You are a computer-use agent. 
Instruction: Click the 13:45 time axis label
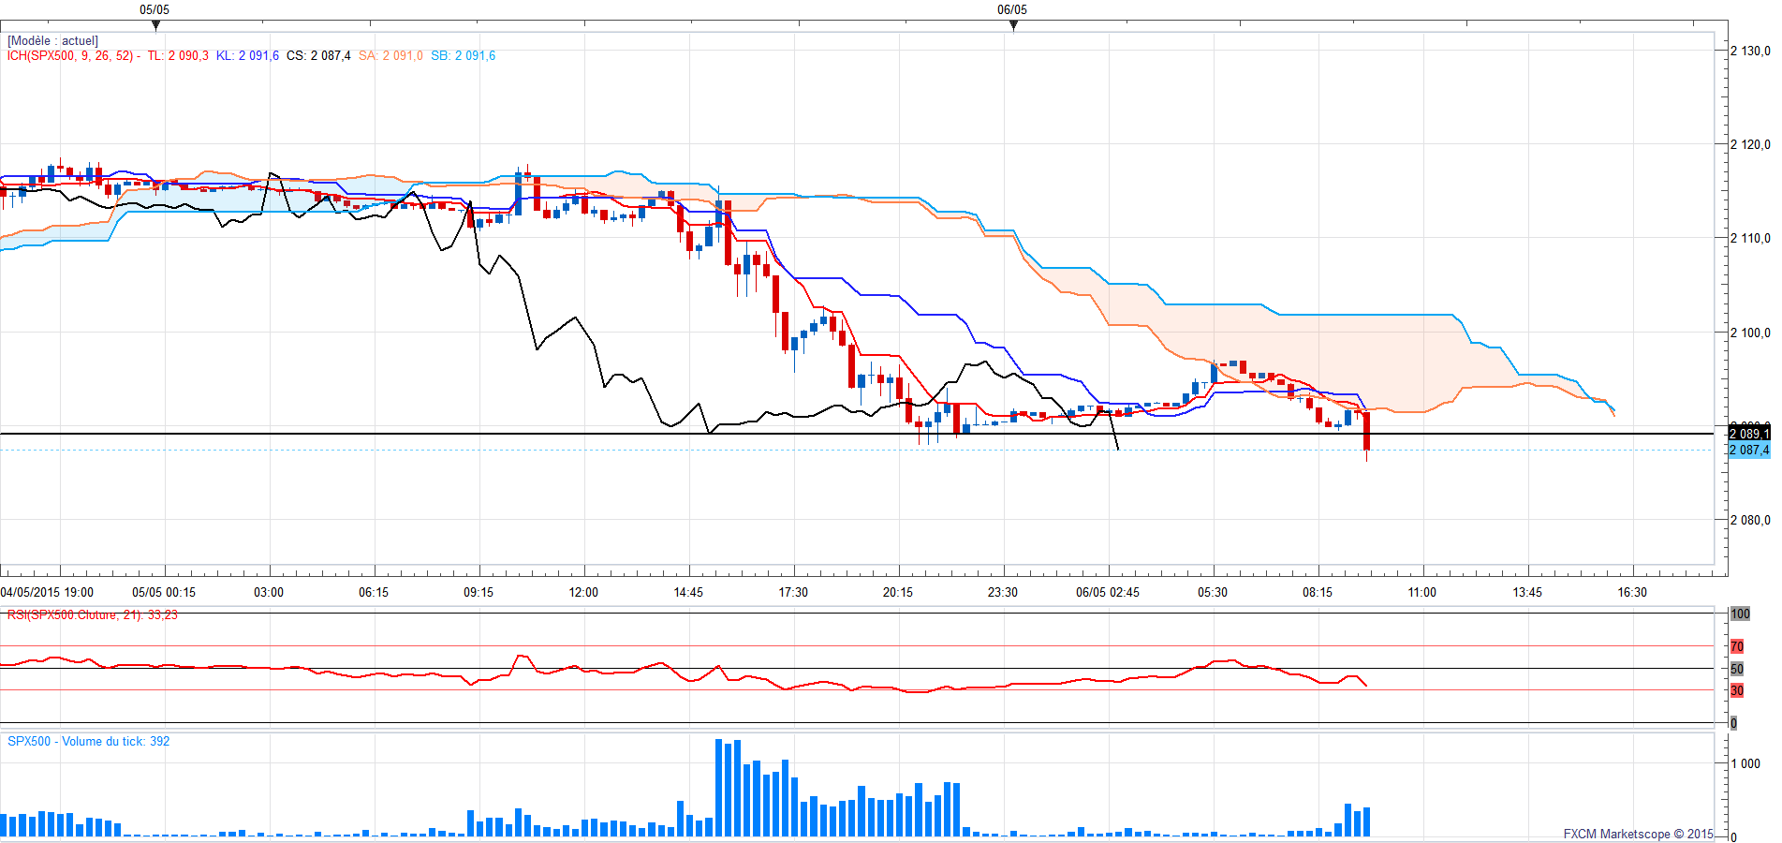tap(1527, 592)
